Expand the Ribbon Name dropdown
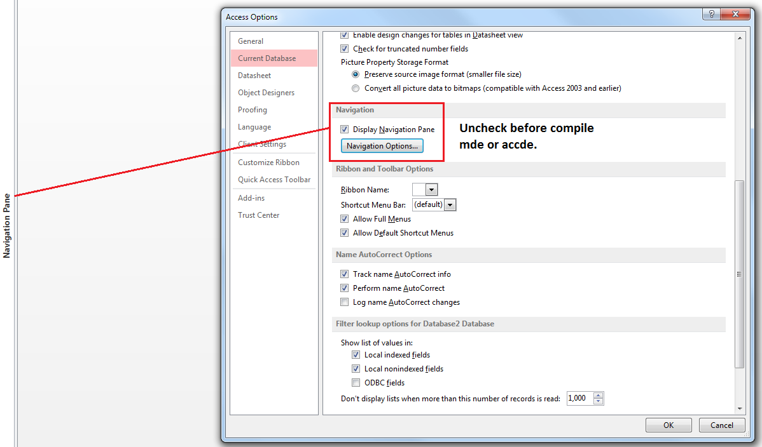762x447 pixels. 431,190
